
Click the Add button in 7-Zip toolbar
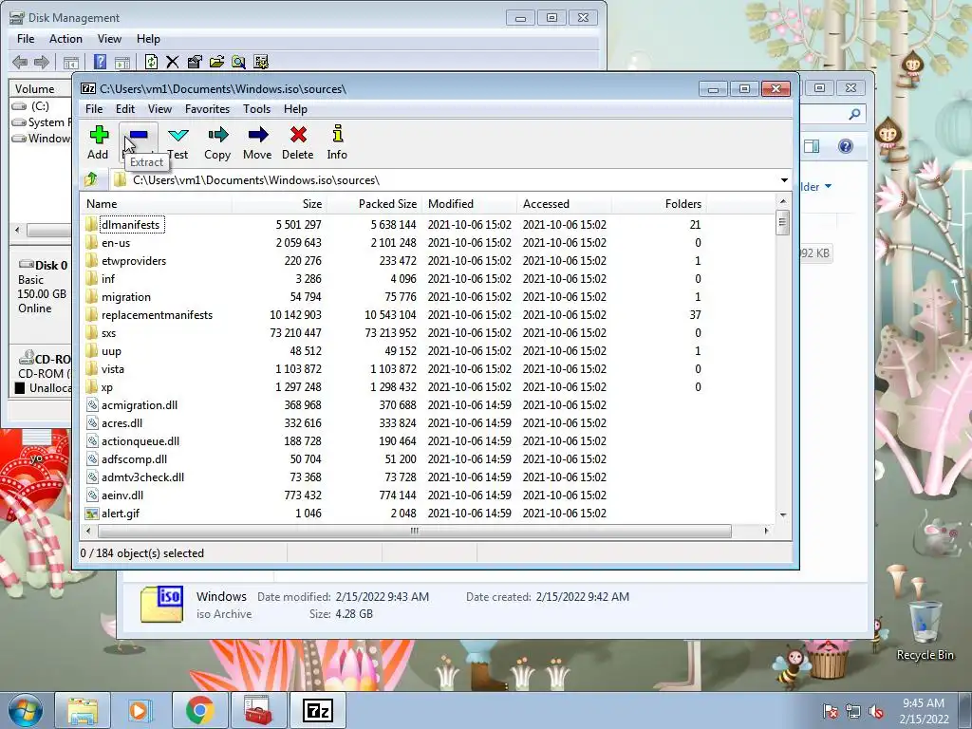[98, 142]
